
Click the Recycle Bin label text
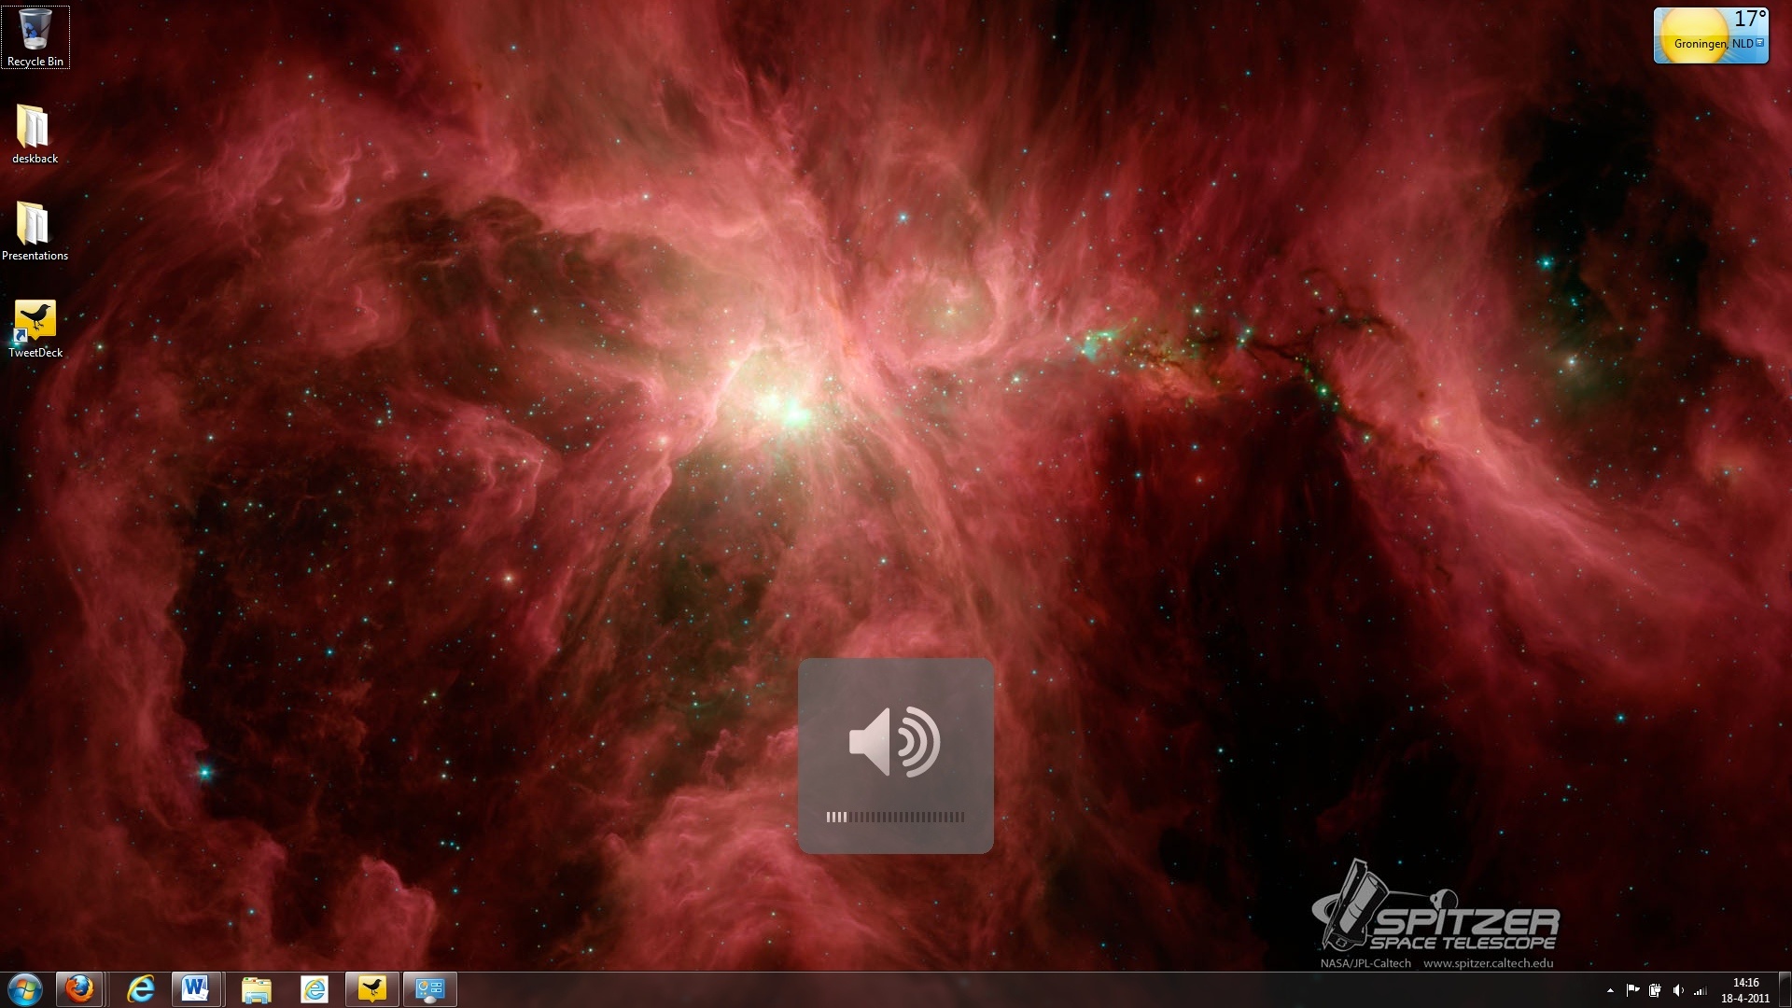(x=35, y=62)
